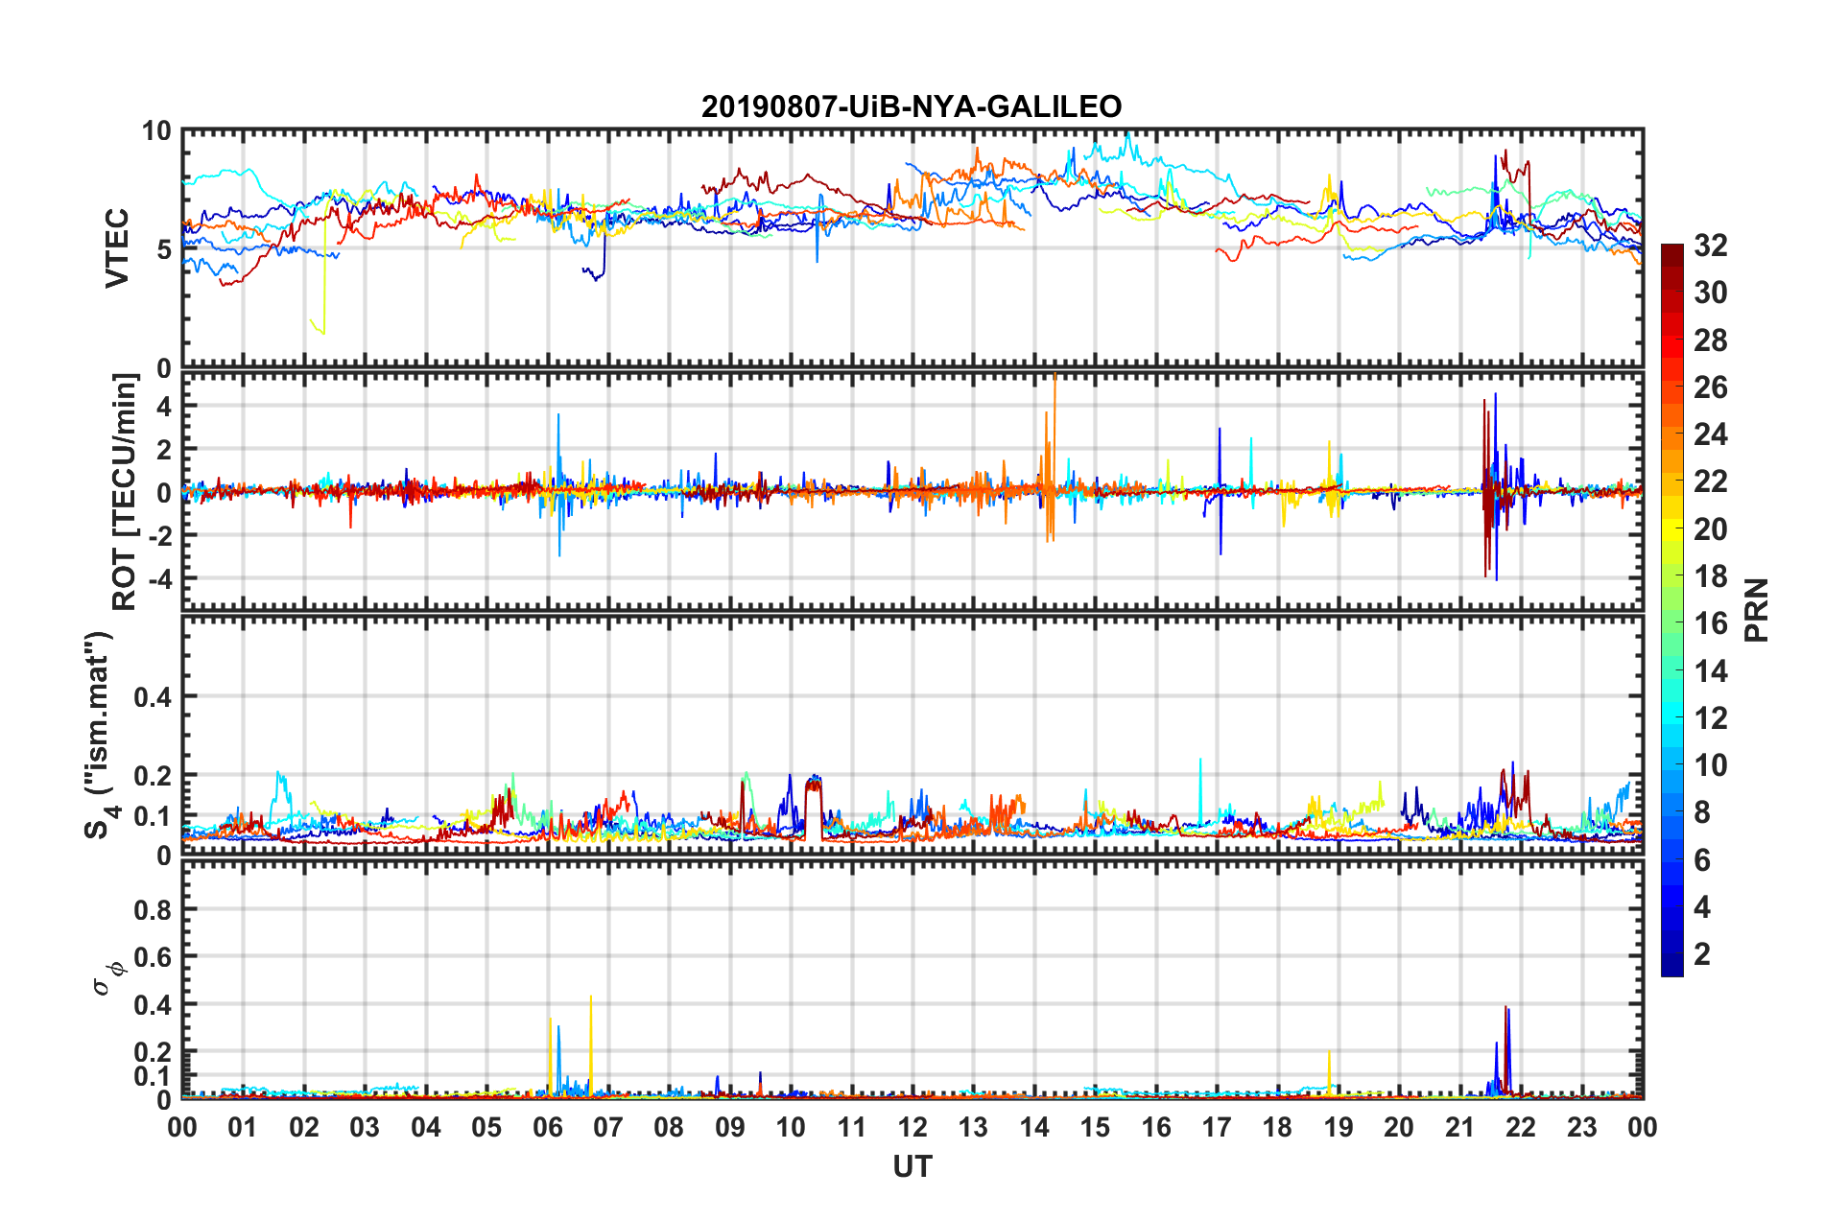Viewport: 1825px width, 1220px height.
Task: Click the PRN colorbar gradient strip
Action: 1672,610
